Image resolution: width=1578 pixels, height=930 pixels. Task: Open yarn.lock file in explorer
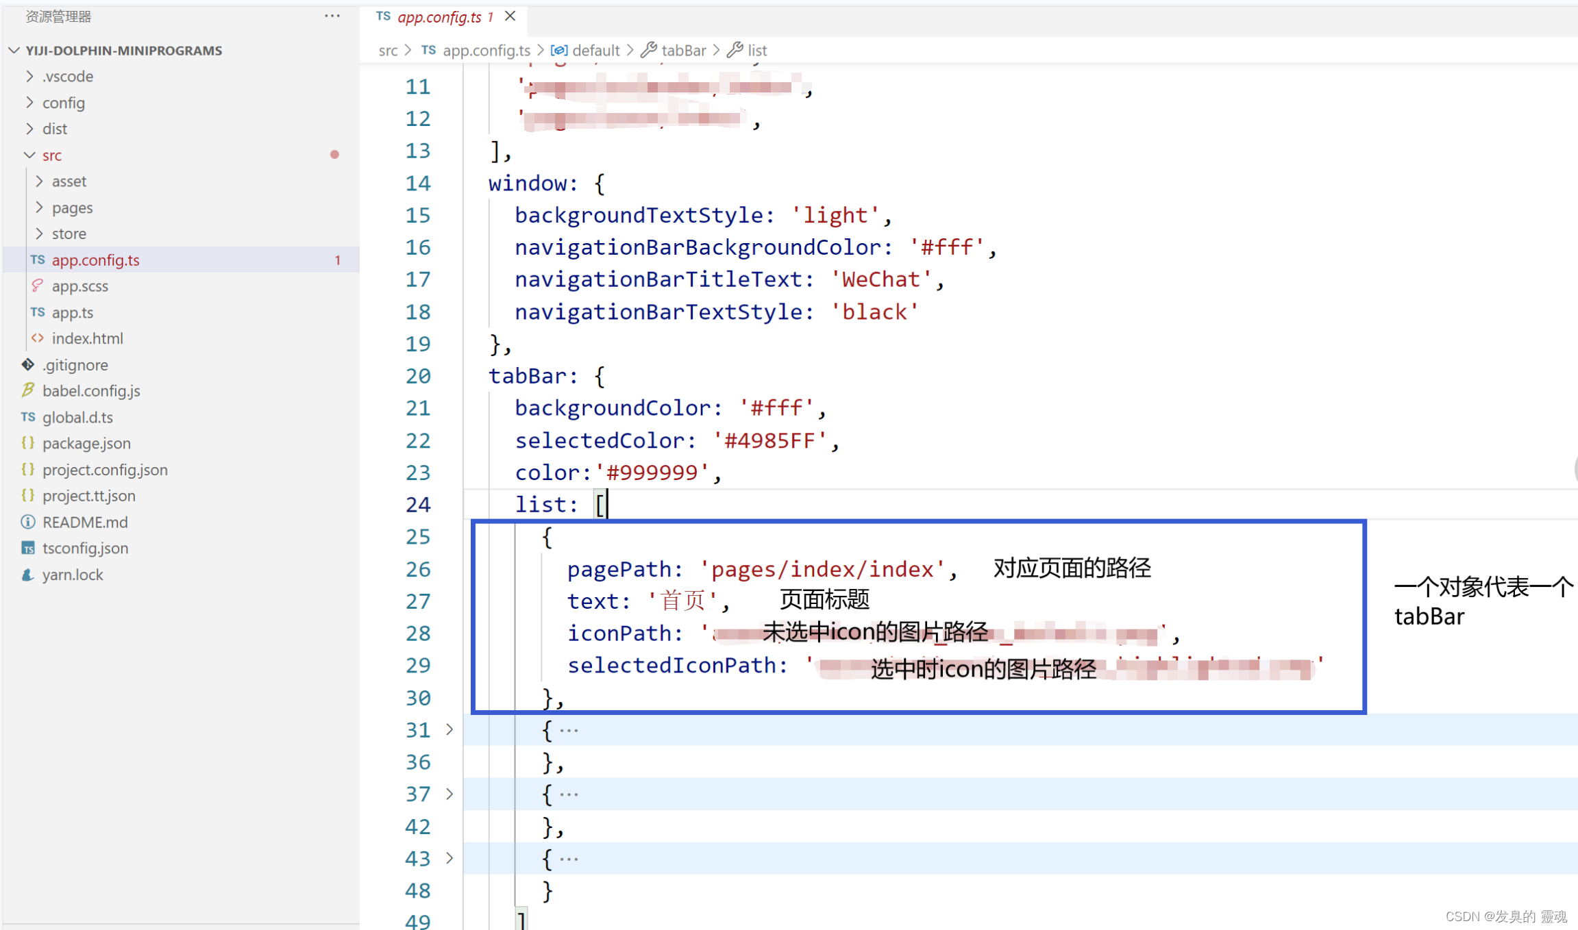click(x=72, y=575)
